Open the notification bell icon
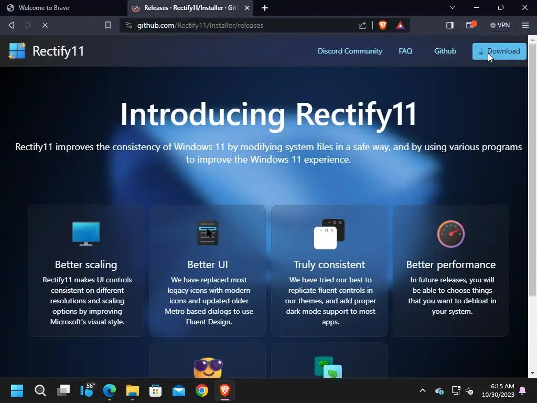This screenshot has width=537, height=403. (523, 390)
